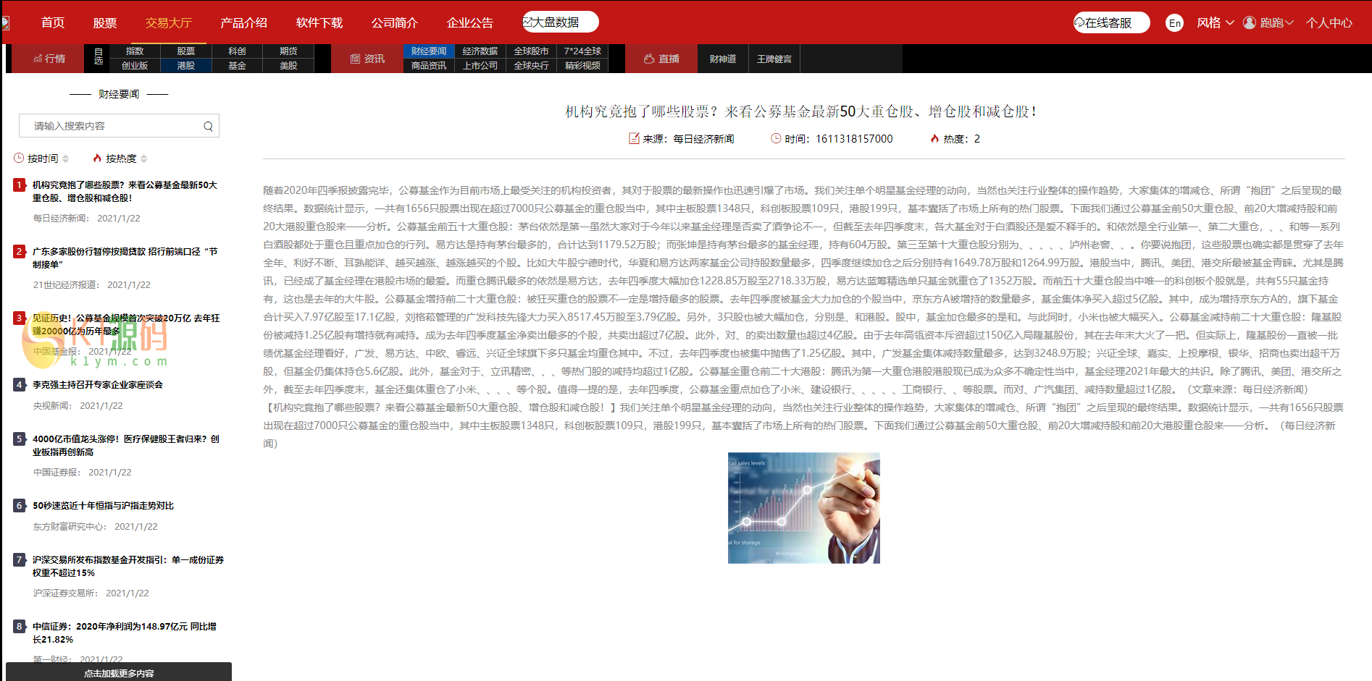Open the 软件下载 menu item
Image resolution: width=1372 pixels, height=681 pixels.
[x=319, y=22]
